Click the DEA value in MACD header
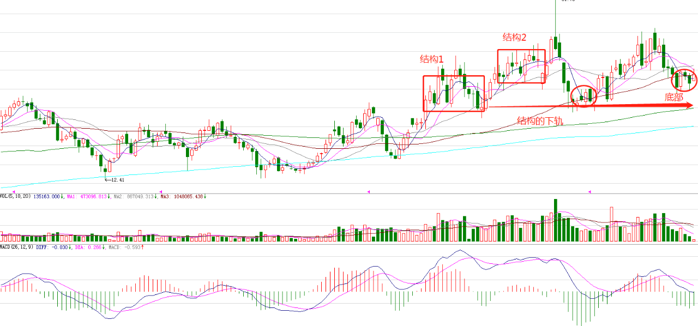The width and height of the screenshot is (698, 326). (x=93, y=247)
